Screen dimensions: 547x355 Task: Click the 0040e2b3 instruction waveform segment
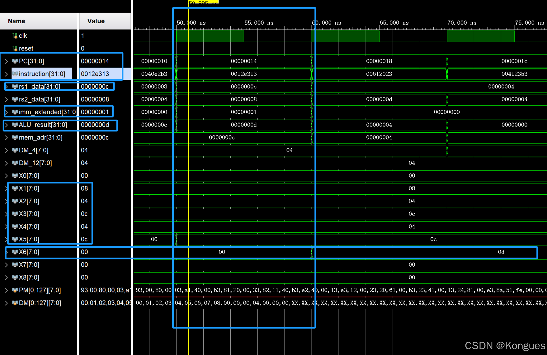click(x=154, y=74)
